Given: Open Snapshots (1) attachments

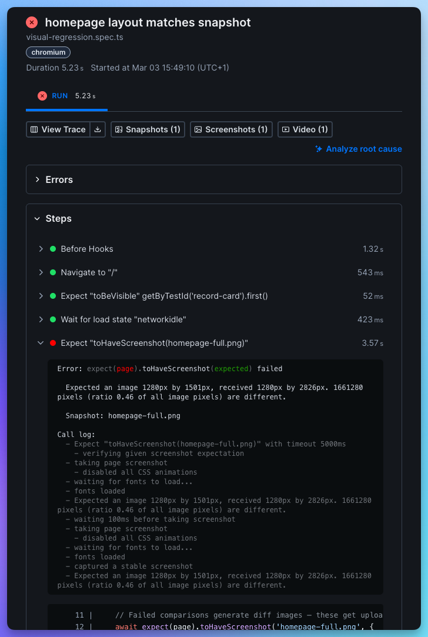Looking at the screenshot, I should coord(148,129).
